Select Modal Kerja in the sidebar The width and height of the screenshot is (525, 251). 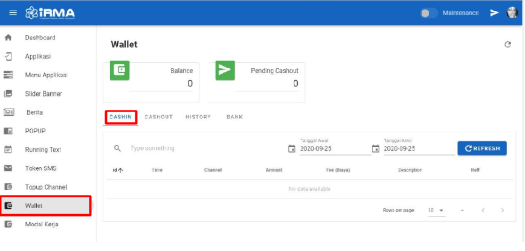point(41,224)
